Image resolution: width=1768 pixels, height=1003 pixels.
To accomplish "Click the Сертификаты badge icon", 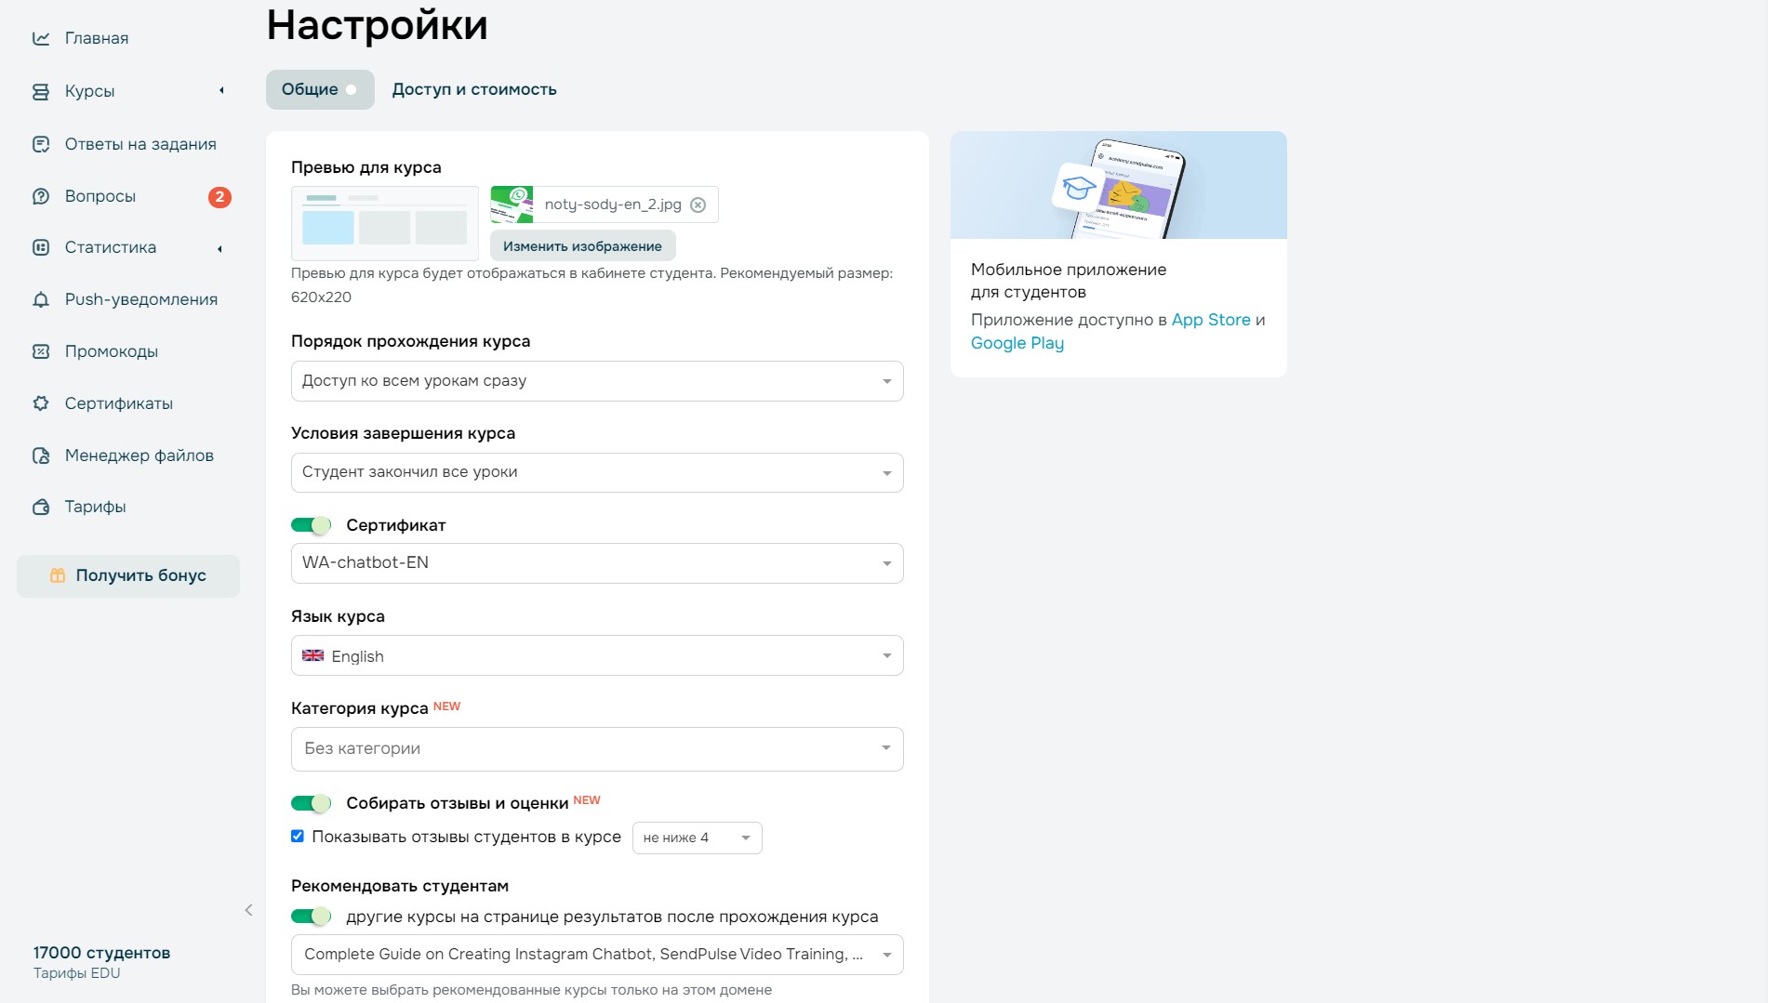I will [41, 403].
